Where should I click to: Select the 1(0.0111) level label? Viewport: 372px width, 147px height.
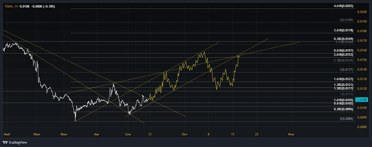click(347, 94)
